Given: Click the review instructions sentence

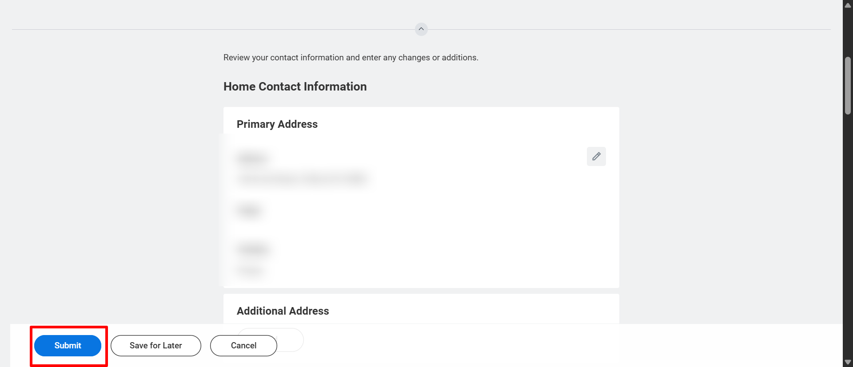Looking at the screenshot, I should point(351,58).
